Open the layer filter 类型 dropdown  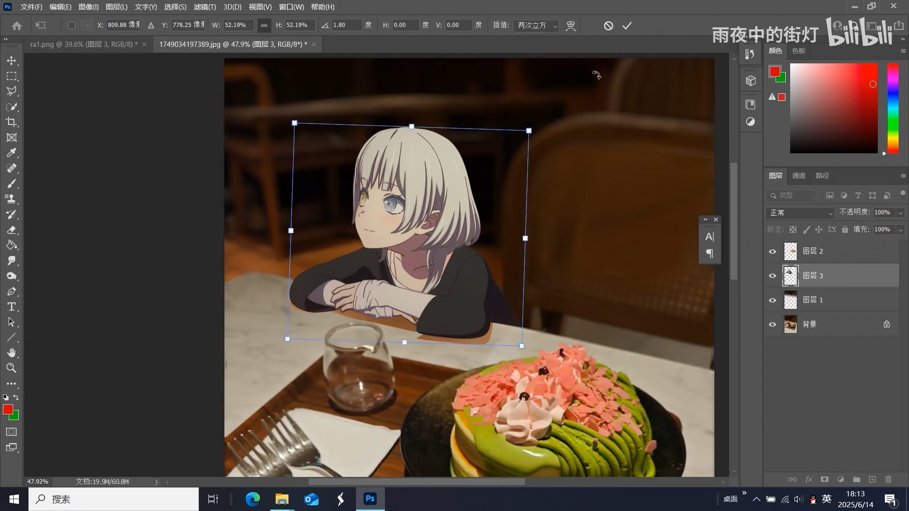[791, 195]
